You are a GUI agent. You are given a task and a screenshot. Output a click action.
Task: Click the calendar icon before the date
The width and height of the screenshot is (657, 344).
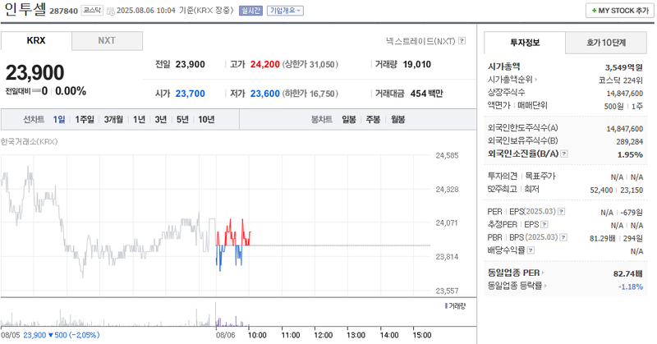111,11
